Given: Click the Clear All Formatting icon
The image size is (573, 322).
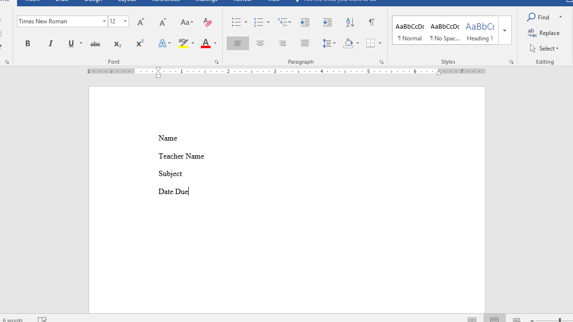Looking at the screenshot, I should (x=208, y=22).
